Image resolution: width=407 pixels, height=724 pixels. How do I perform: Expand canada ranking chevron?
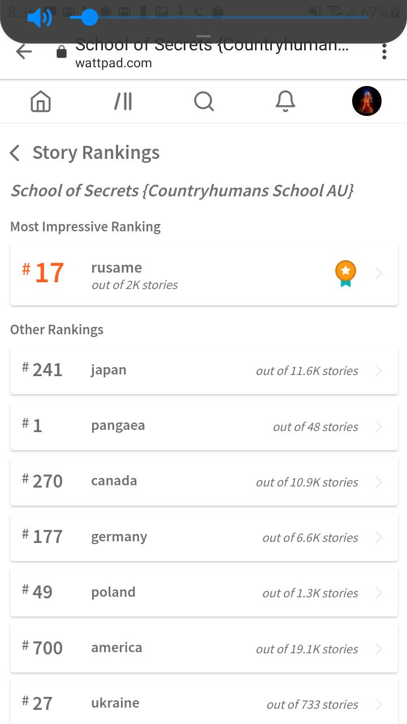(379, 482)
